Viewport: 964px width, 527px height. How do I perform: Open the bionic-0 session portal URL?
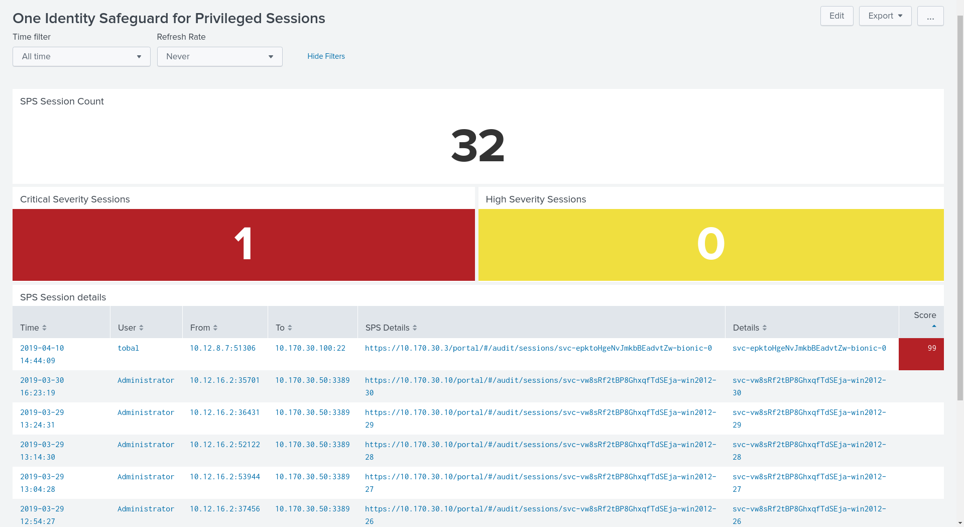538,348
